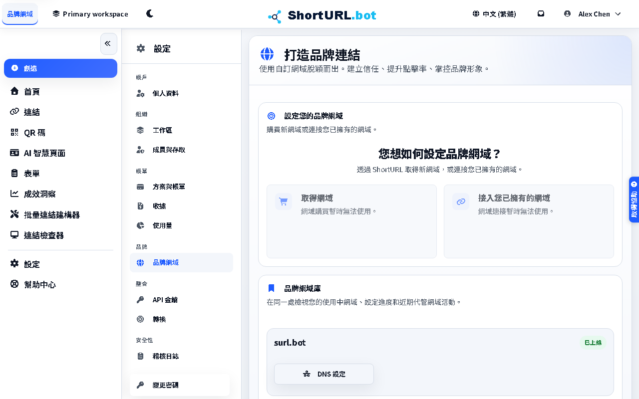Click 變更密碼 change password
This screenshot has height=399, width=639.
tap(180, 385)
